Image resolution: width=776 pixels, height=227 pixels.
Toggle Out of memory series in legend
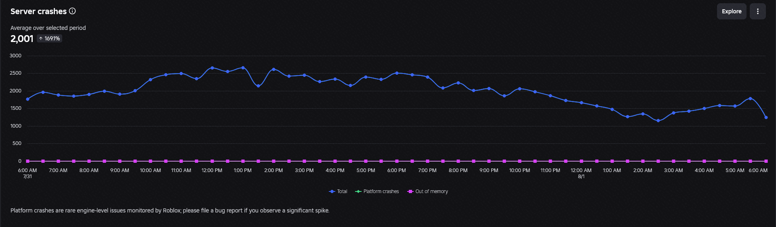[x=428, y=191]
